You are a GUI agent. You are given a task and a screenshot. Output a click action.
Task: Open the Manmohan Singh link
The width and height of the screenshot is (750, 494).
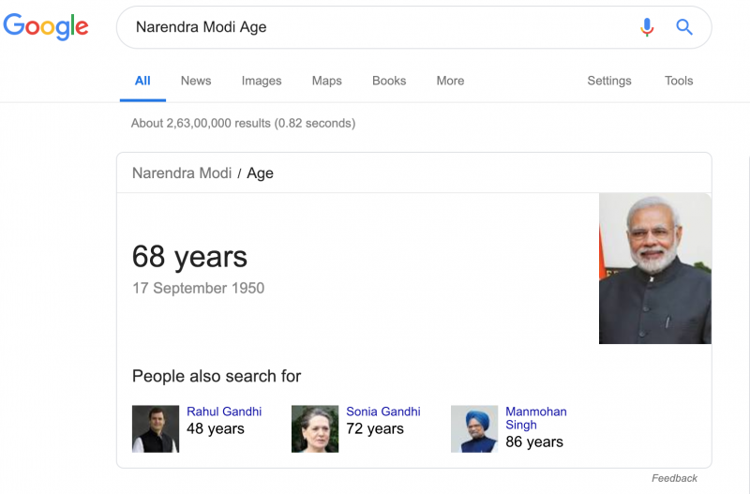tap(535, 418)
